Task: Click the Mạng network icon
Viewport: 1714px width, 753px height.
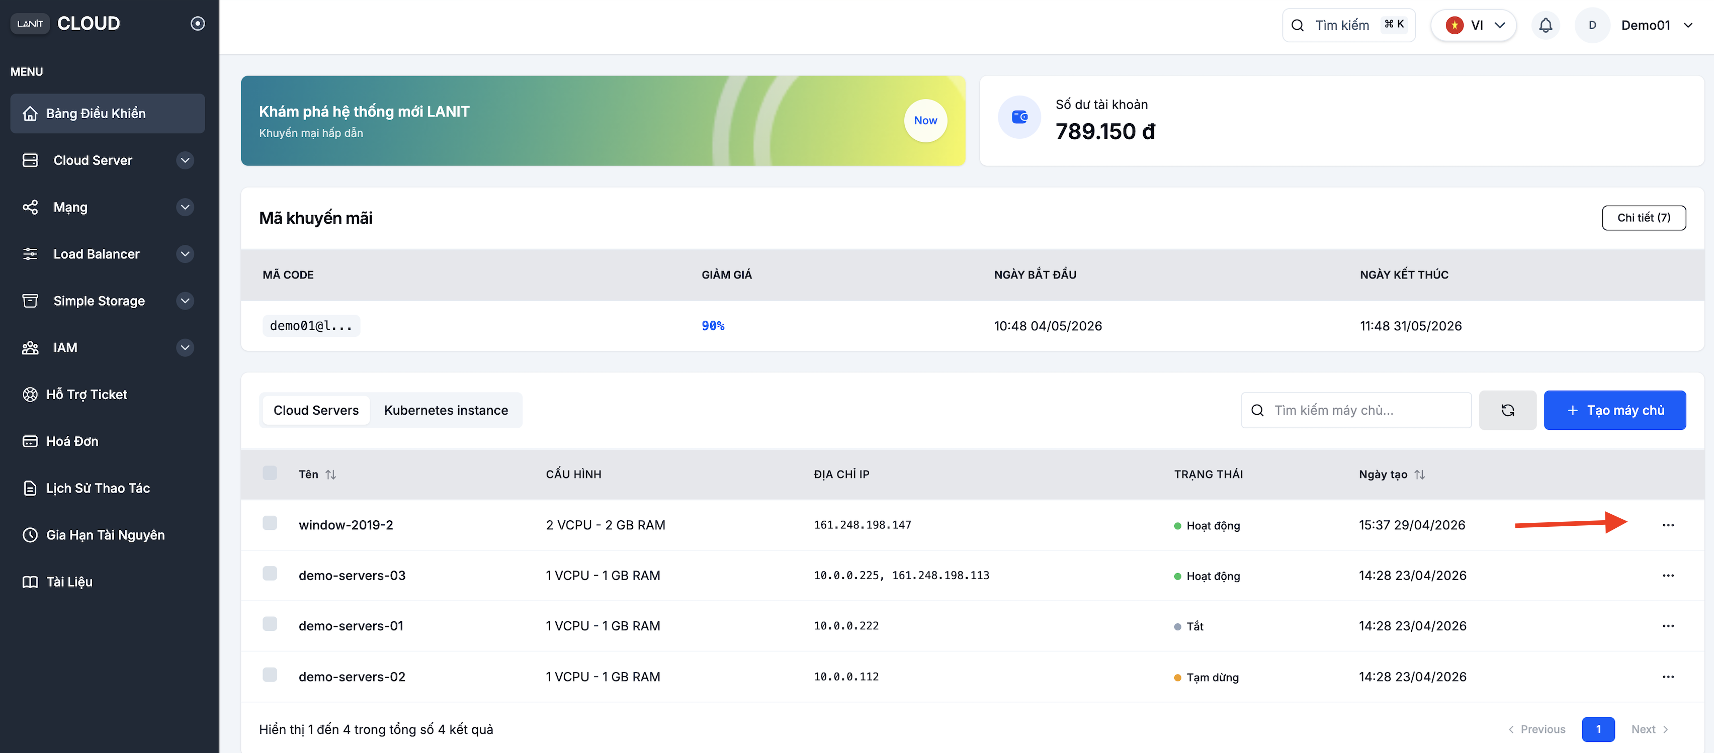Action: click(30, 207)
